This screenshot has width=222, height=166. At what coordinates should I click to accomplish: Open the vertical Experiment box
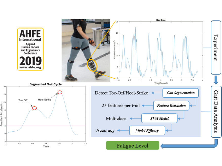[x=216, y=47]
